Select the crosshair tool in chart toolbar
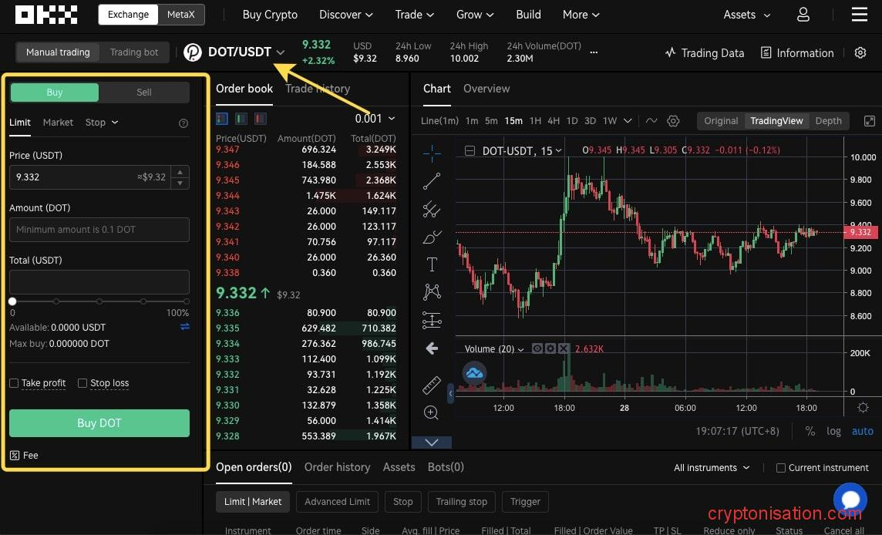Screen dimensions: 882x535 (x=431, y=153)
